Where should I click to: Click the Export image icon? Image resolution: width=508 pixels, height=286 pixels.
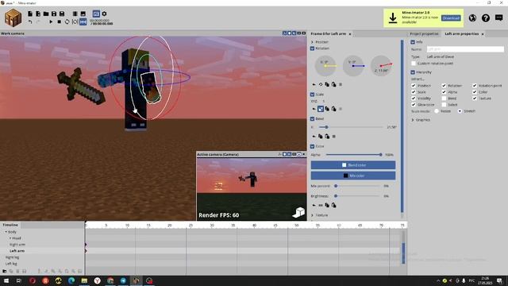click(x=83, y=14)
